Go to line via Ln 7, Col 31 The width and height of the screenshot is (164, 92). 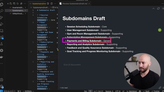(x=98, y=91)
